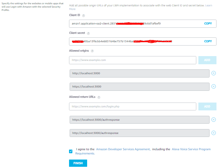Focus the Allowed origins URL input field
221x168 pixels.
(x=133, y=60)
